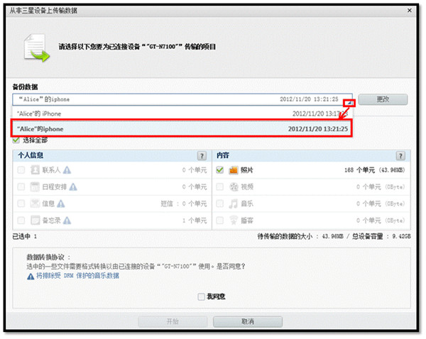426x339 pixels.
Task: Click the 照片 168 个单元 text
Action: point(374,170)
